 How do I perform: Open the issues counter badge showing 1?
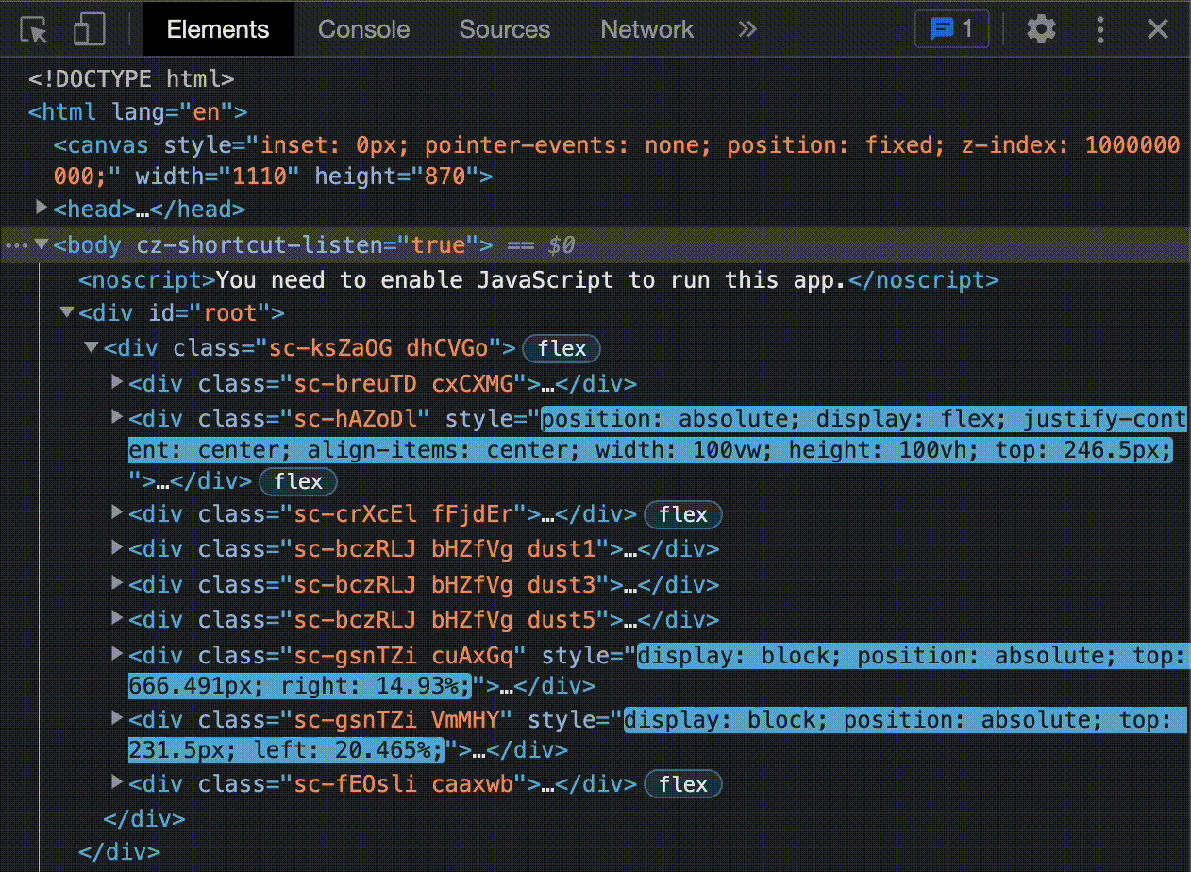[951, 29]
